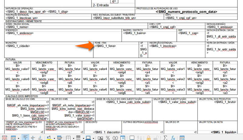The image size is (243, 140).
Task: Expand the table styles dropdown arrow
Action: (19, 138)
